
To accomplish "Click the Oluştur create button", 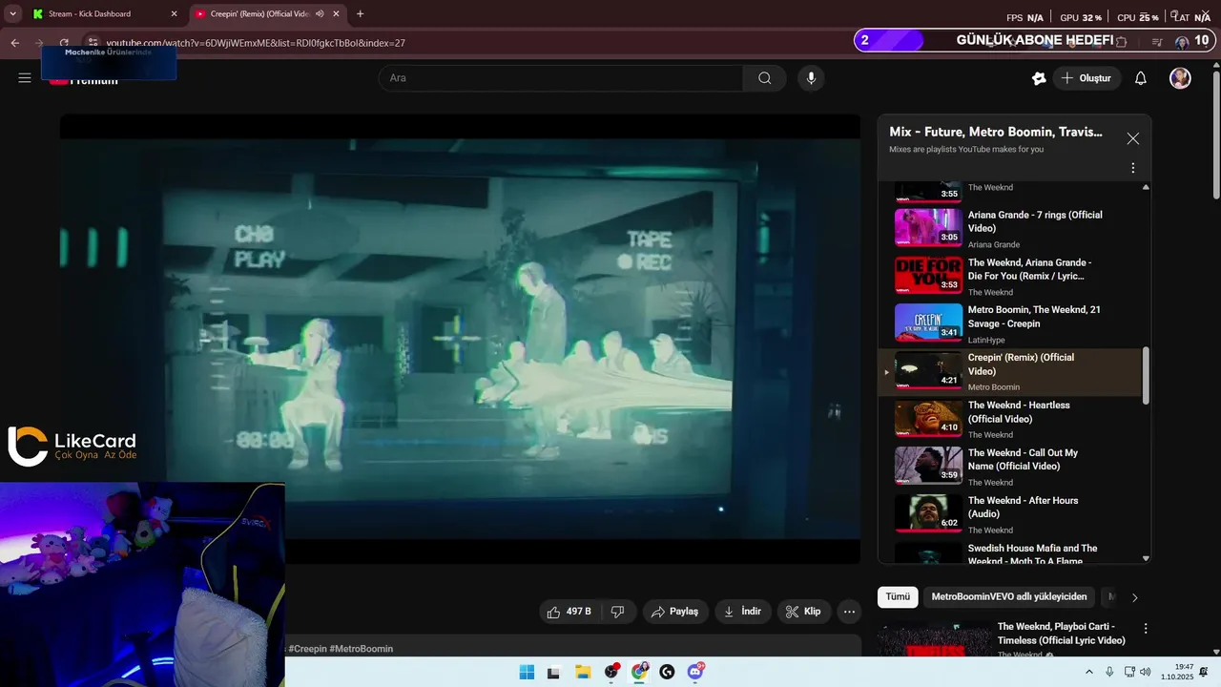I will (x=1086, y=78).
